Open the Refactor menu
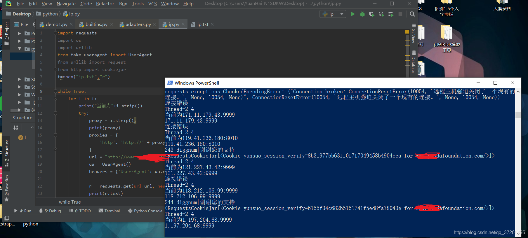Image resolution: width=528 pixels, height=238 pixels. point(105,3)
